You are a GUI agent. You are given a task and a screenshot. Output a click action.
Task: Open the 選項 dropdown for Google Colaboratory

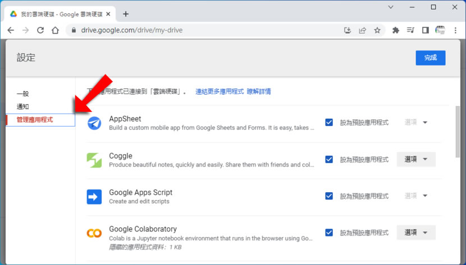pyautogui.click(x=416, y=233)
